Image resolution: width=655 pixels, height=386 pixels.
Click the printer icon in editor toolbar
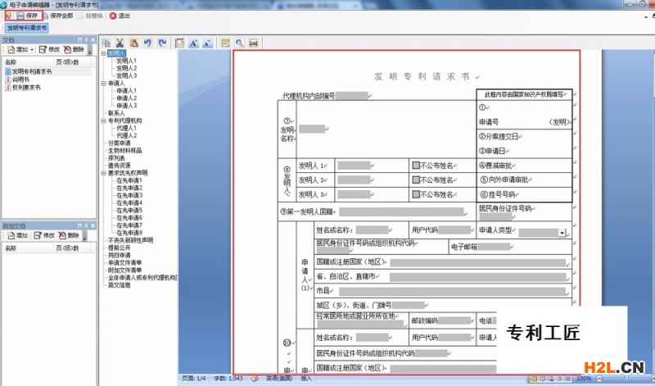pyautogui.click(x=254, y=43)
